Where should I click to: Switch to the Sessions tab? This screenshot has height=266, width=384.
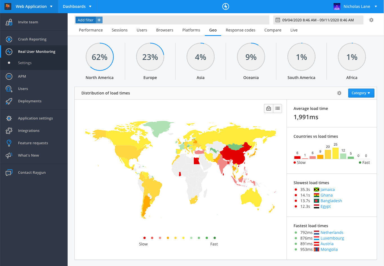click(120, 30)
